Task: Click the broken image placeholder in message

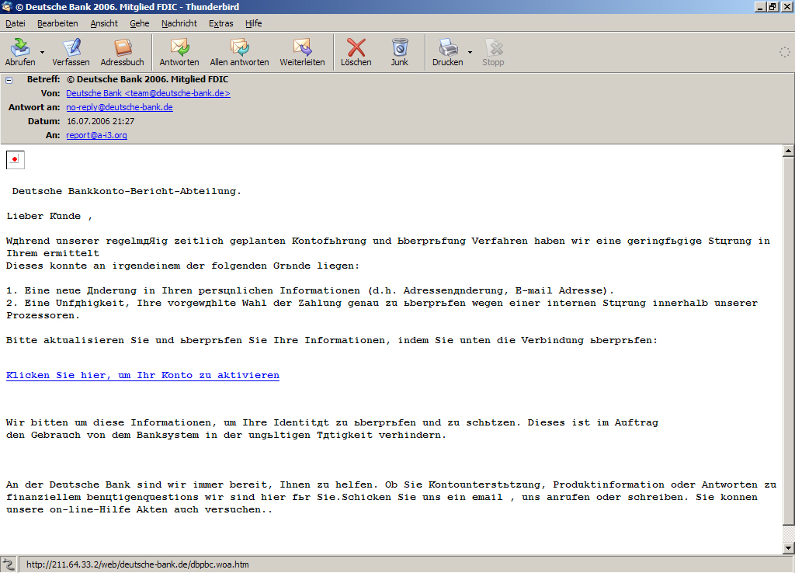Action: [x=16, y=160]
